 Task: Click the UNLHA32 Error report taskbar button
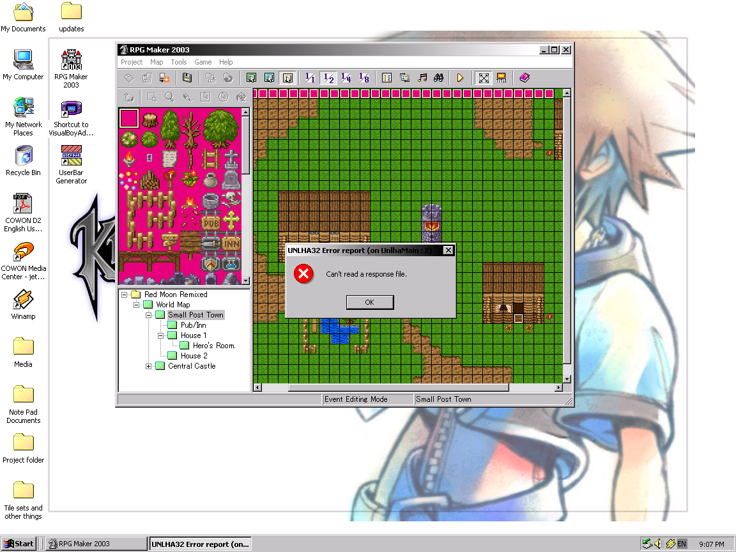click(x=201, y=544)
